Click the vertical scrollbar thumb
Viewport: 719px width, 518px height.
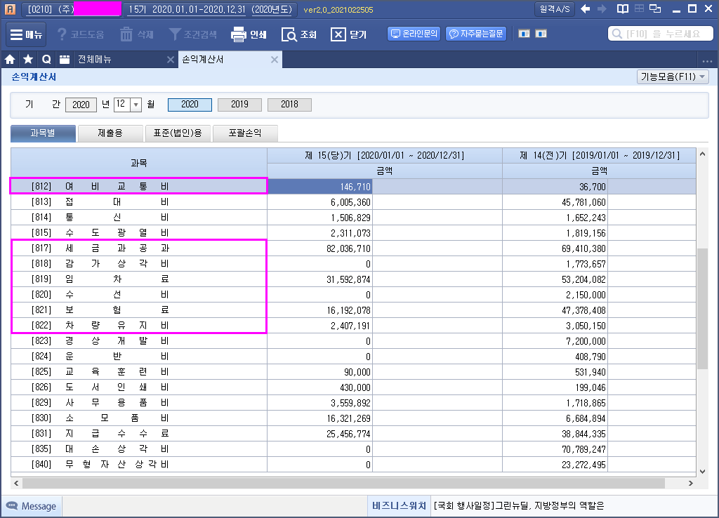[x=702, y=309]
